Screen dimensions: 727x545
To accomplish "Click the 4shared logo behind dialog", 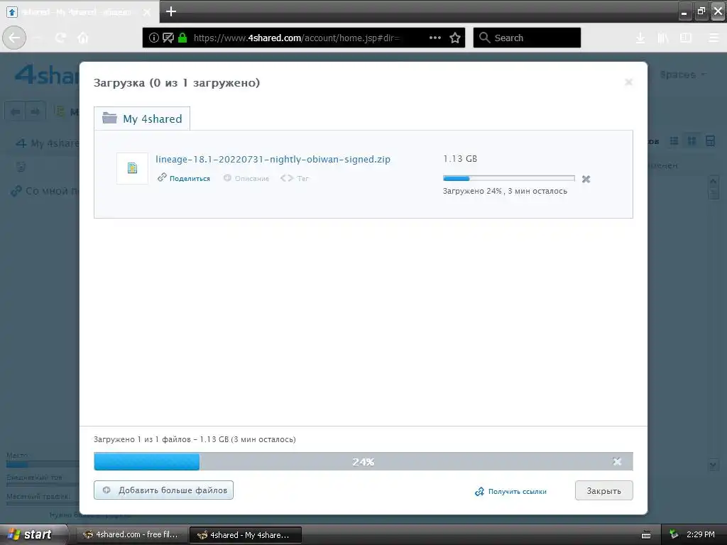I will click(46, 75).
